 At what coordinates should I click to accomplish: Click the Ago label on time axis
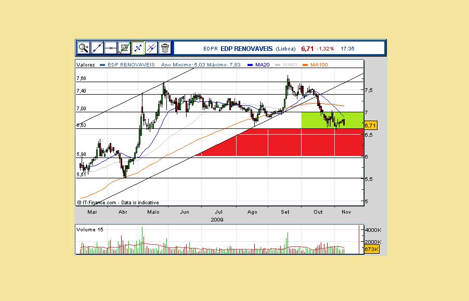point(252,212)
